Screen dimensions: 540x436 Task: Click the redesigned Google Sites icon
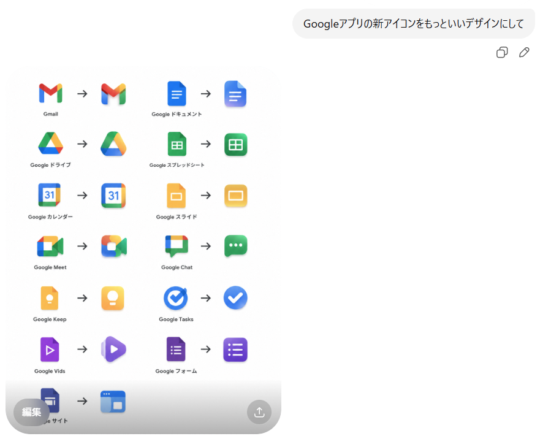click(x=113, y=402)
